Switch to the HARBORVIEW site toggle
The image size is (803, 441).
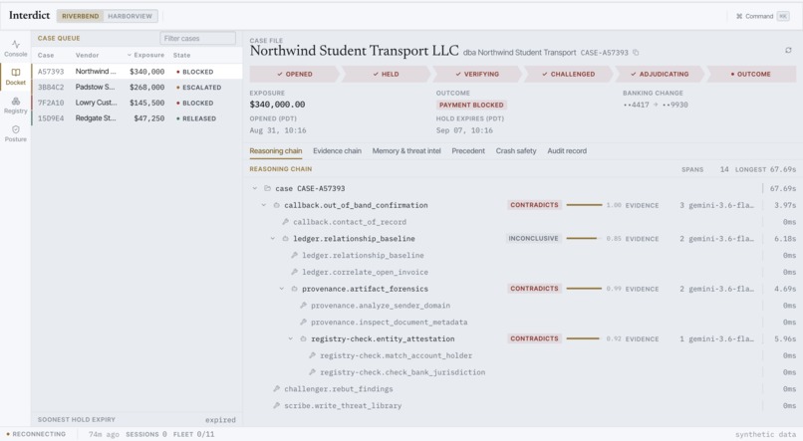(x=131, y=16)
